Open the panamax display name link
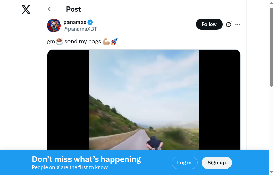Screen dimensions: 274x175 75,22
